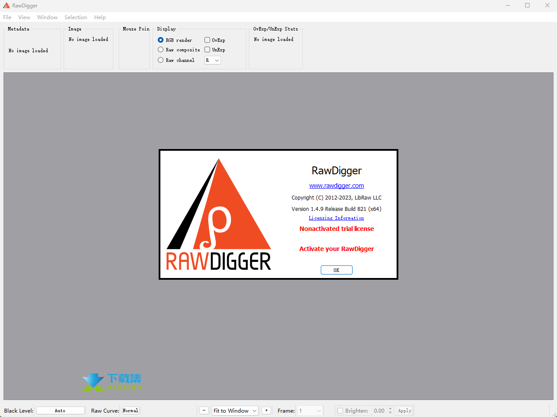Increase the Brighten value with up arrow
The height and width of the screenshot is (417, 557).
pos(391,409)
